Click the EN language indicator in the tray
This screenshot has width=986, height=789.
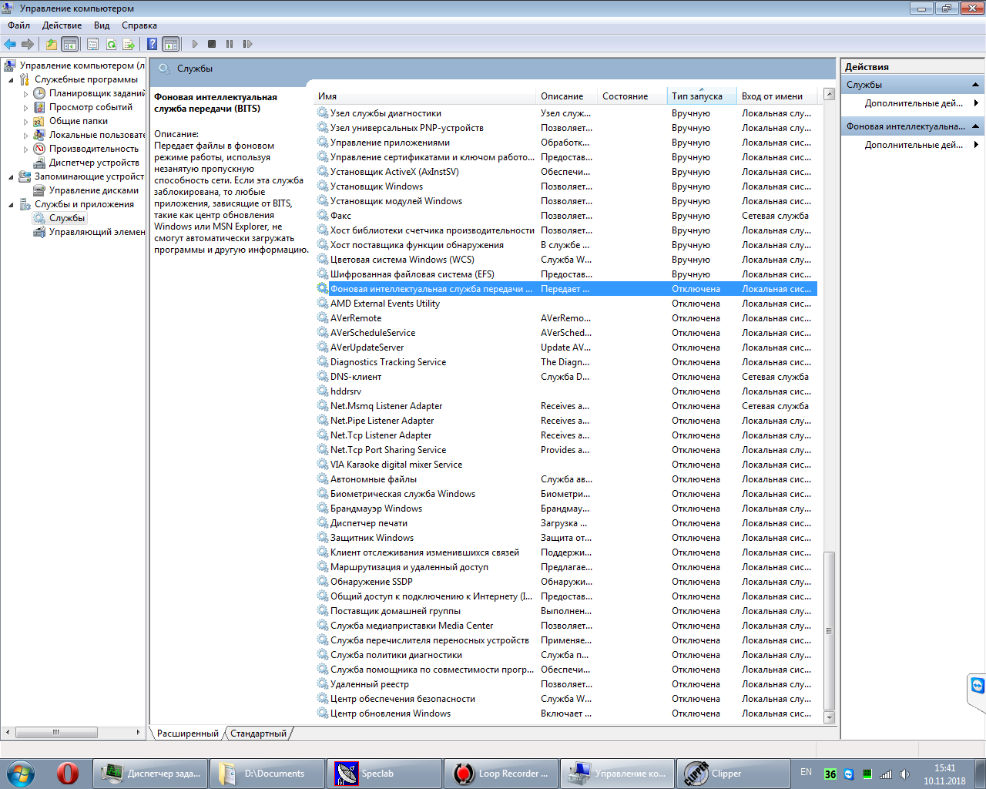click(806, 771)
